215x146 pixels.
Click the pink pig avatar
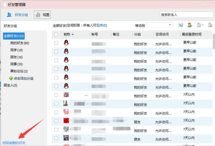point(66,112)
